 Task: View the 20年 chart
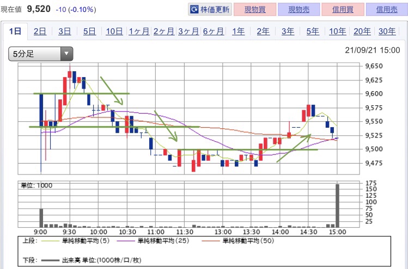tap(362, 32)
